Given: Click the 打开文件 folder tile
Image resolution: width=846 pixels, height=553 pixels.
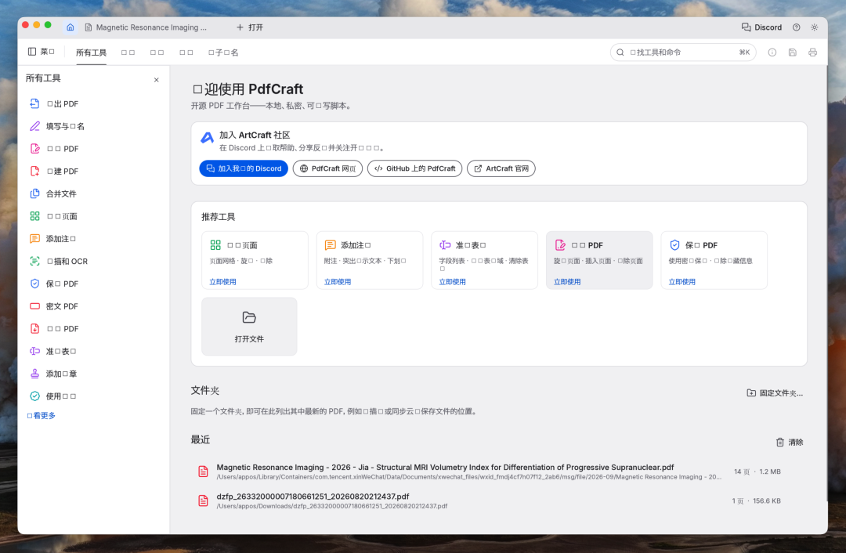Looking at the screenshot, I should pos(249,327).
